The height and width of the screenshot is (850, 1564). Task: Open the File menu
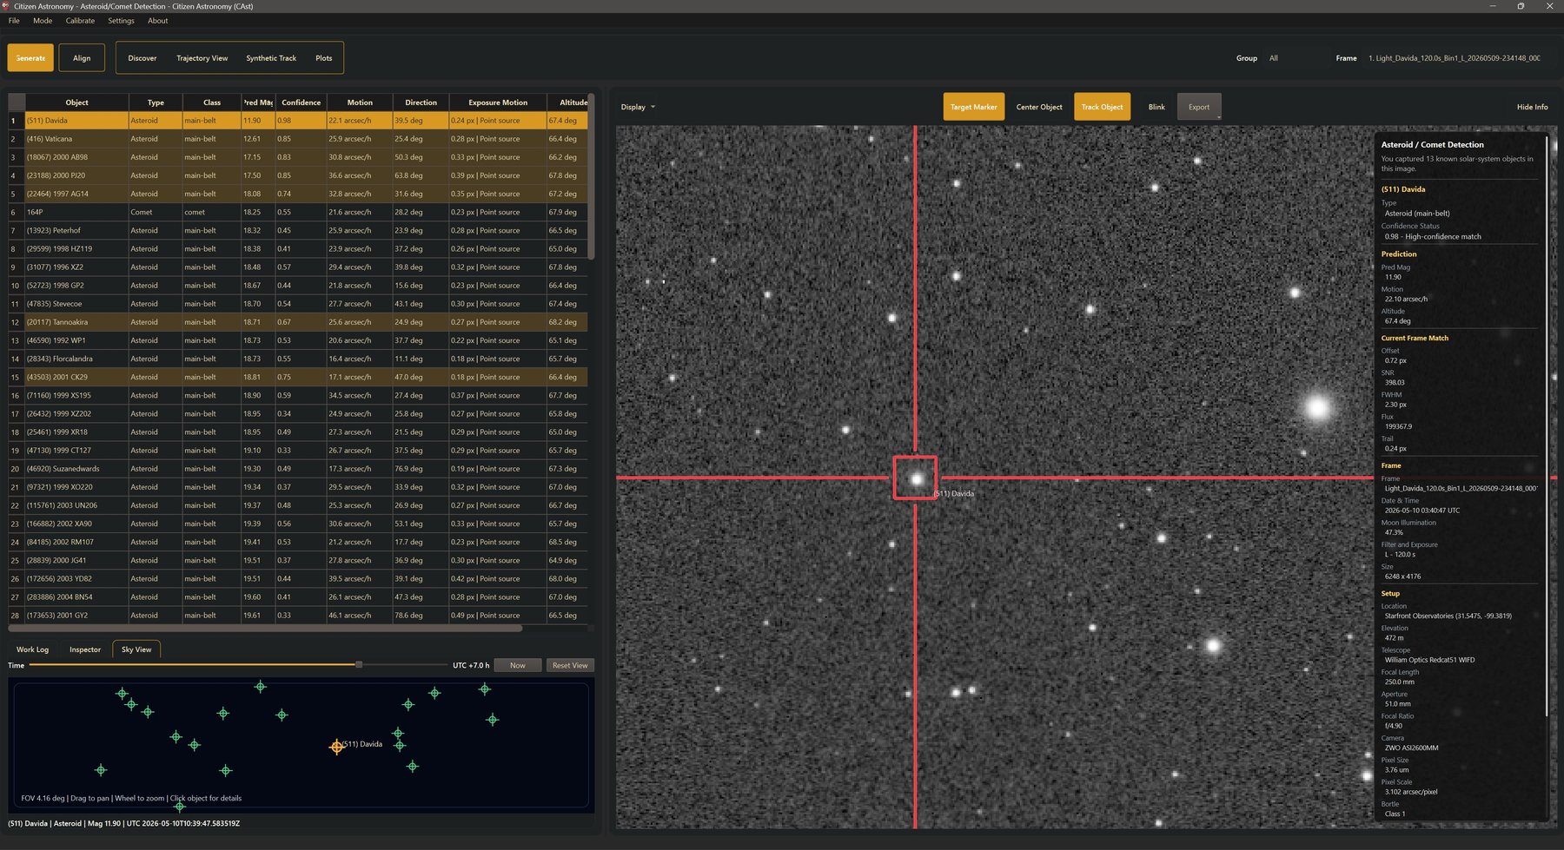[x=14, y=21]
